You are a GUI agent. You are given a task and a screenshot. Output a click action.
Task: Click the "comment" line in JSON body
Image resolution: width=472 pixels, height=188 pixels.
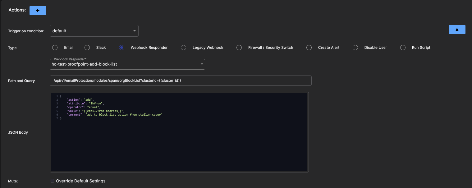[114, 115]
